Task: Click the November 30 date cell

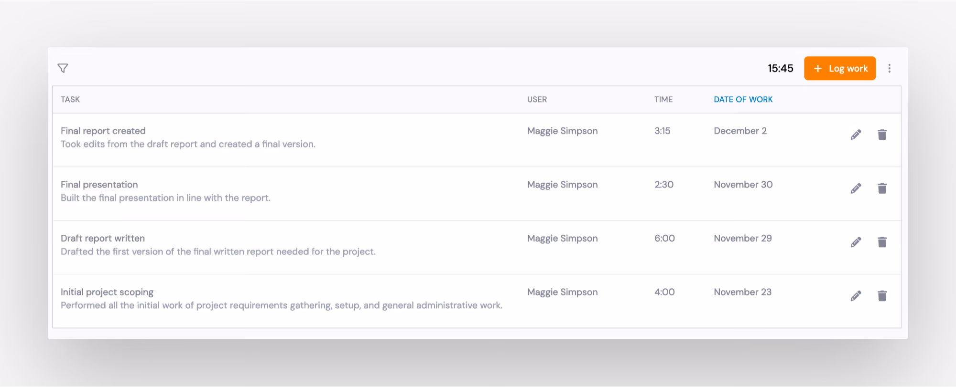Action: tap(743, 185)
